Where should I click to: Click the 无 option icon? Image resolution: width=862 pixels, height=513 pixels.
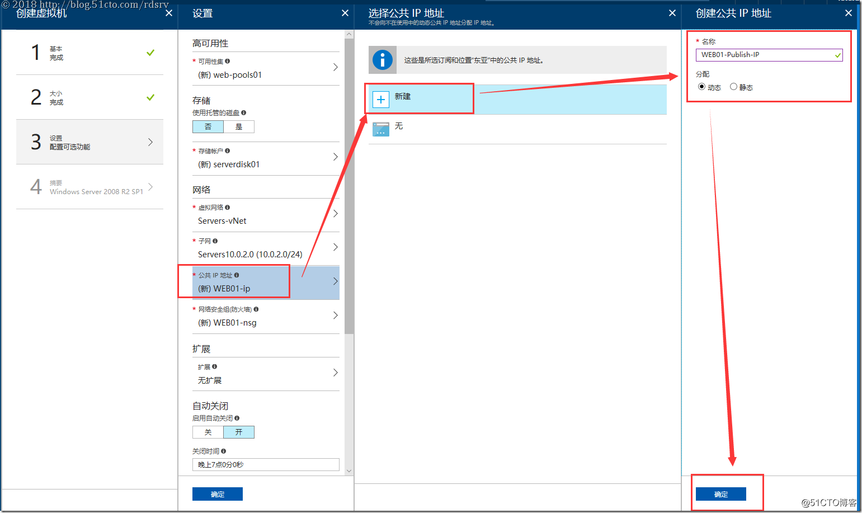click(x=381, y=129)
